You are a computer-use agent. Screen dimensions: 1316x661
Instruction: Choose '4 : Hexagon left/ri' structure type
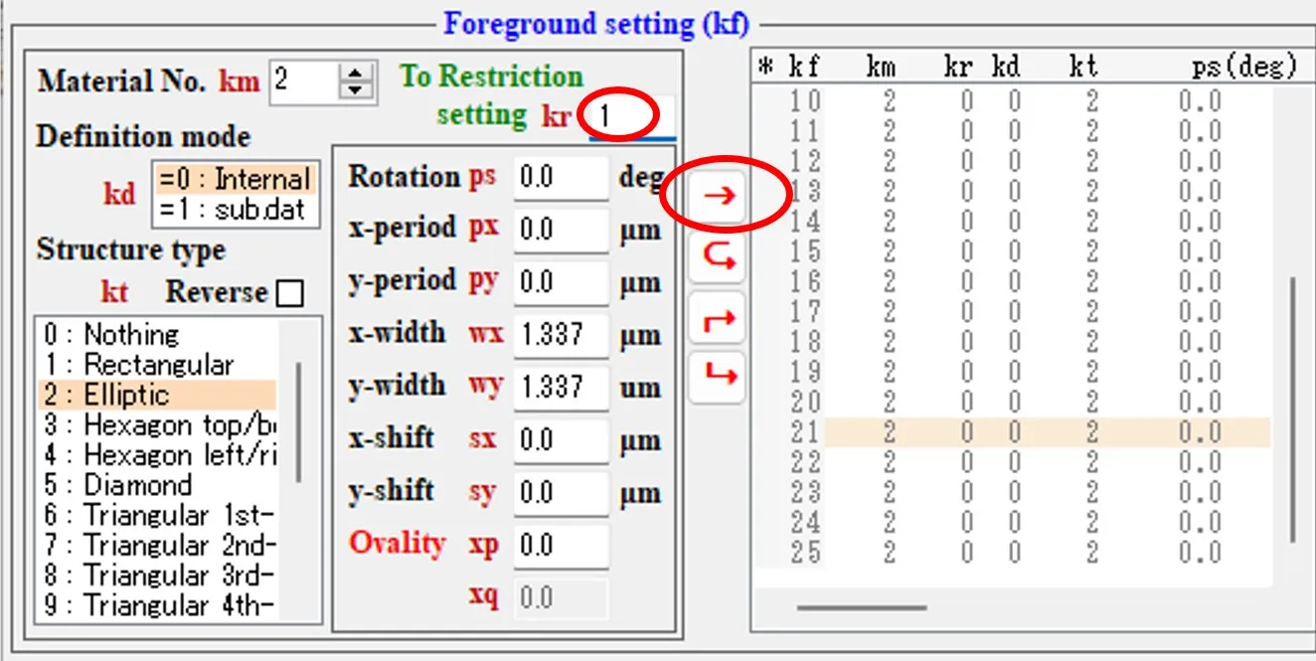click(x=157, y=455)
